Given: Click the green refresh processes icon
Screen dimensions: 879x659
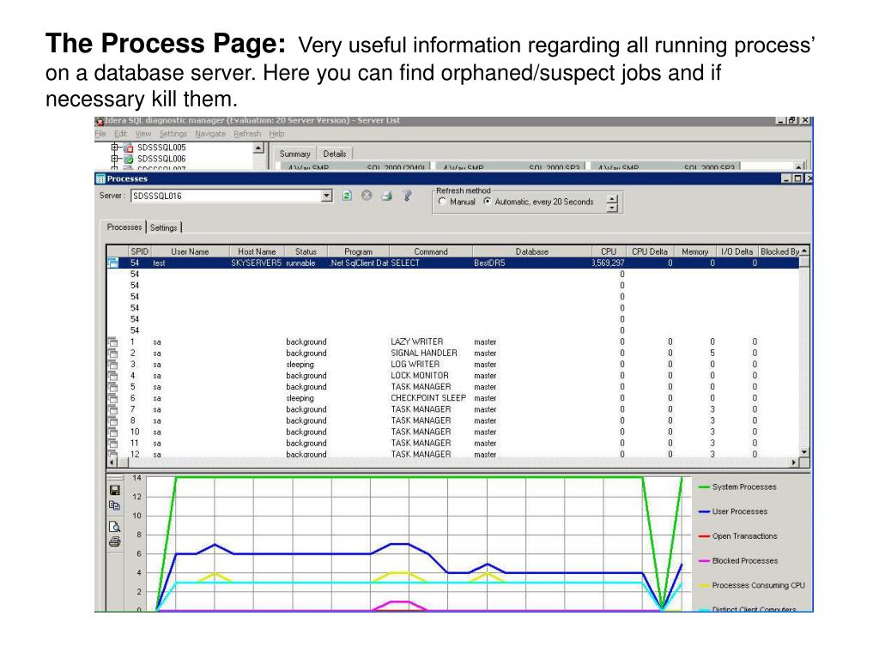Looking at the screenshot, I should [347, 196].
